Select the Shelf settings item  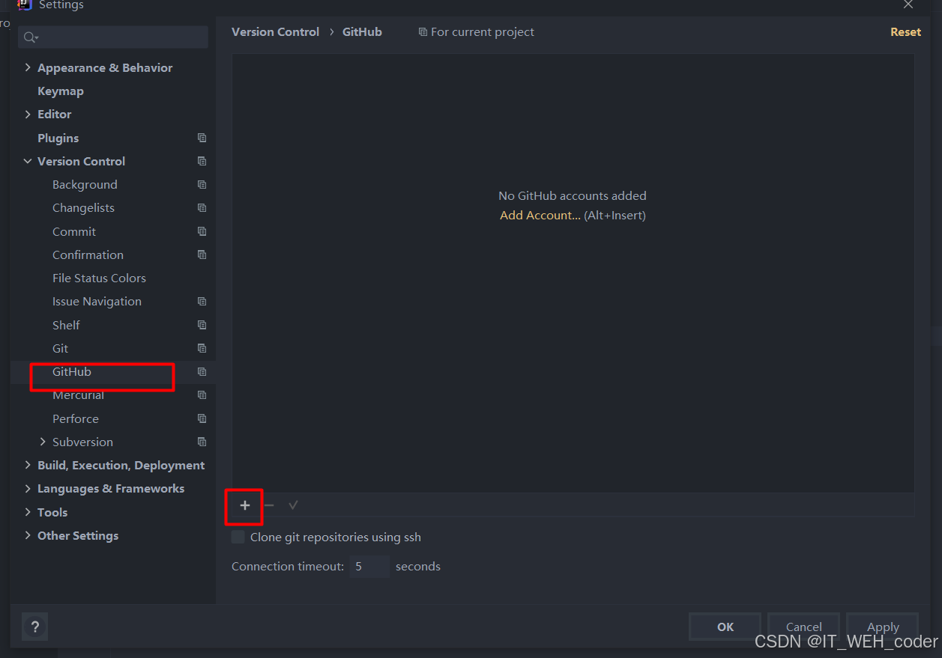tap(66, 325)
